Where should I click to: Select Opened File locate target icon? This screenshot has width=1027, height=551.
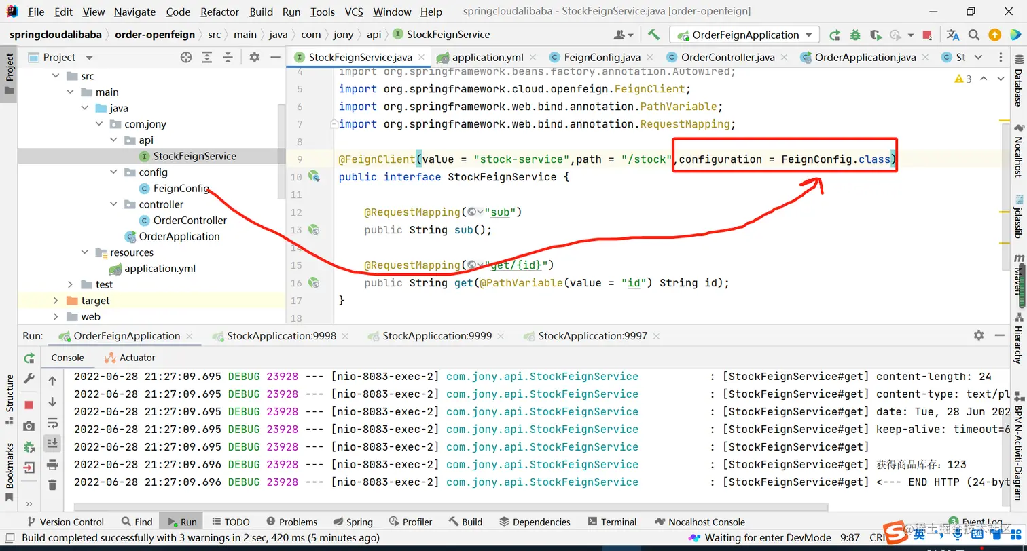[186, 58]
